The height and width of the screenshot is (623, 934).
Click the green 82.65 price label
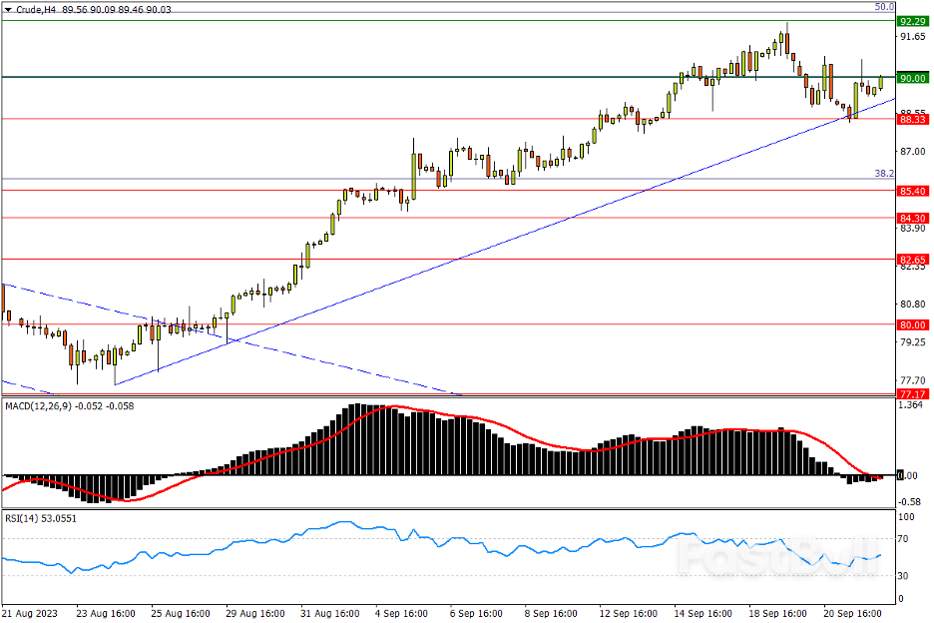pos(912,260)
